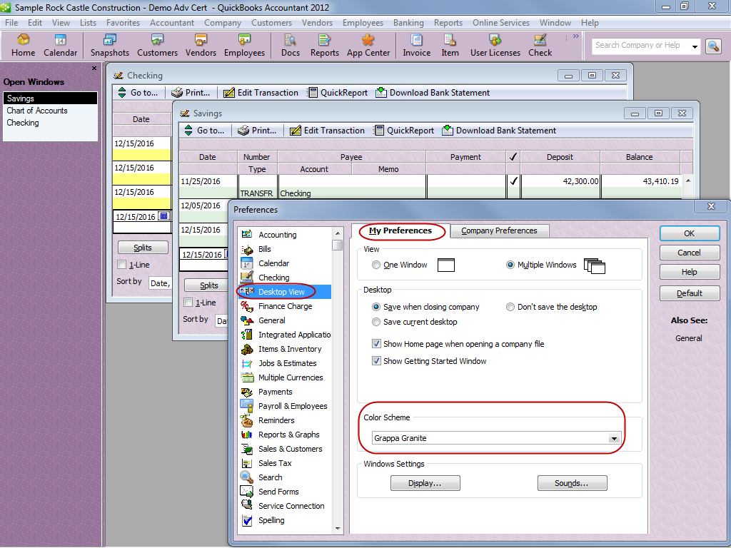Image resolution: width=731 pixels, height=548 pixels.
Task: Click OK in Preferences dialog
Action: (690, 233)
